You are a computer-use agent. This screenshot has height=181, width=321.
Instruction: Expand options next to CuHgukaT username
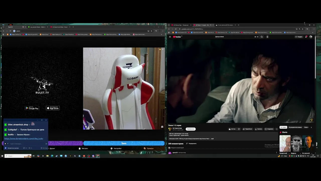[19, 130]
